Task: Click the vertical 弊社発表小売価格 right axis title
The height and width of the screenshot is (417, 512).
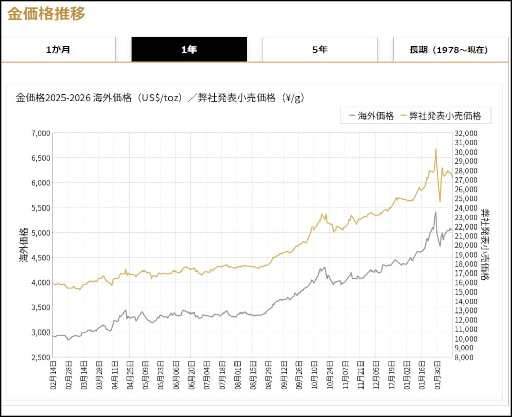Action: [484, 245]
